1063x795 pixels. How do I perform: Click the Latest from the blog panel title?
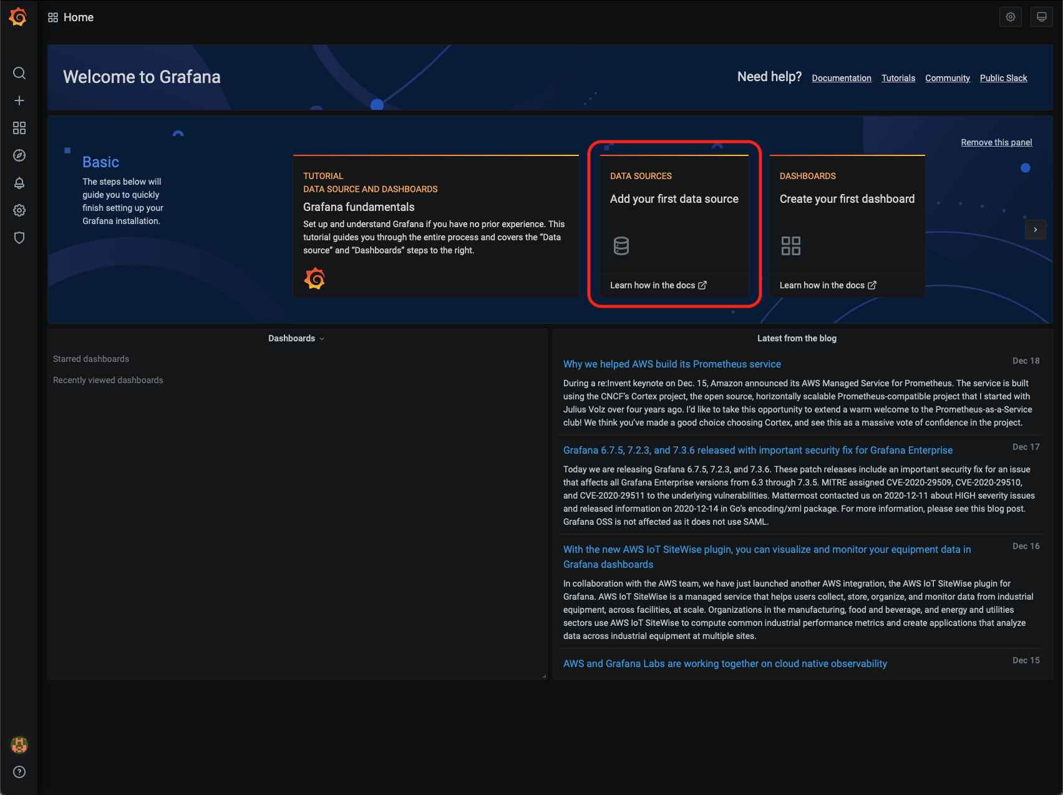click(x=797, y=338)
